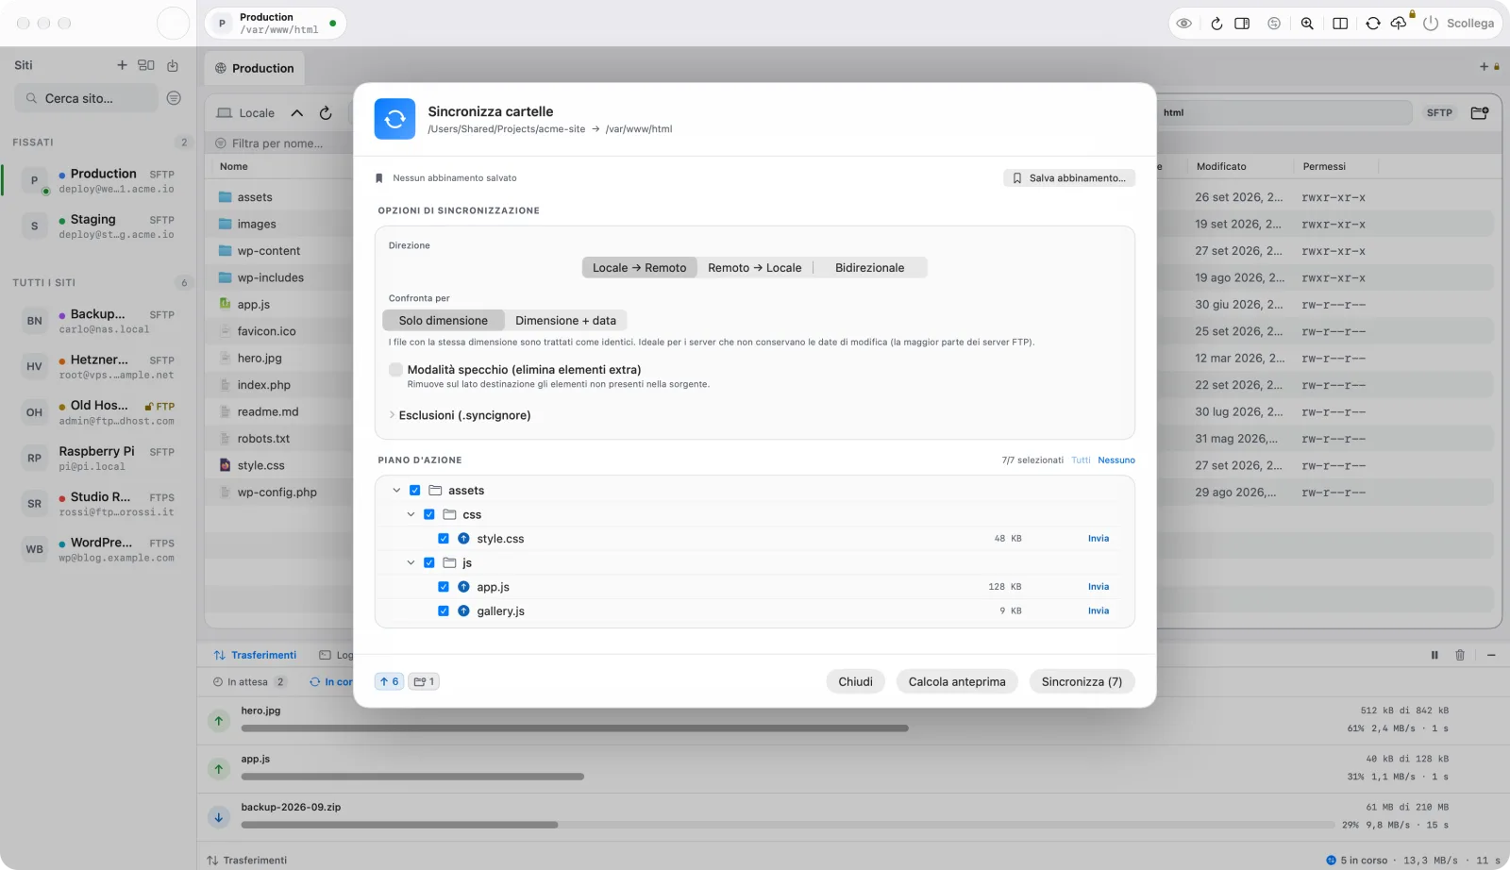Image resolution: width=1510 pixels, height=870 pixels.
Task: Click the magnifier zoom icon in the top toolbar
Action: (1307, 24)
